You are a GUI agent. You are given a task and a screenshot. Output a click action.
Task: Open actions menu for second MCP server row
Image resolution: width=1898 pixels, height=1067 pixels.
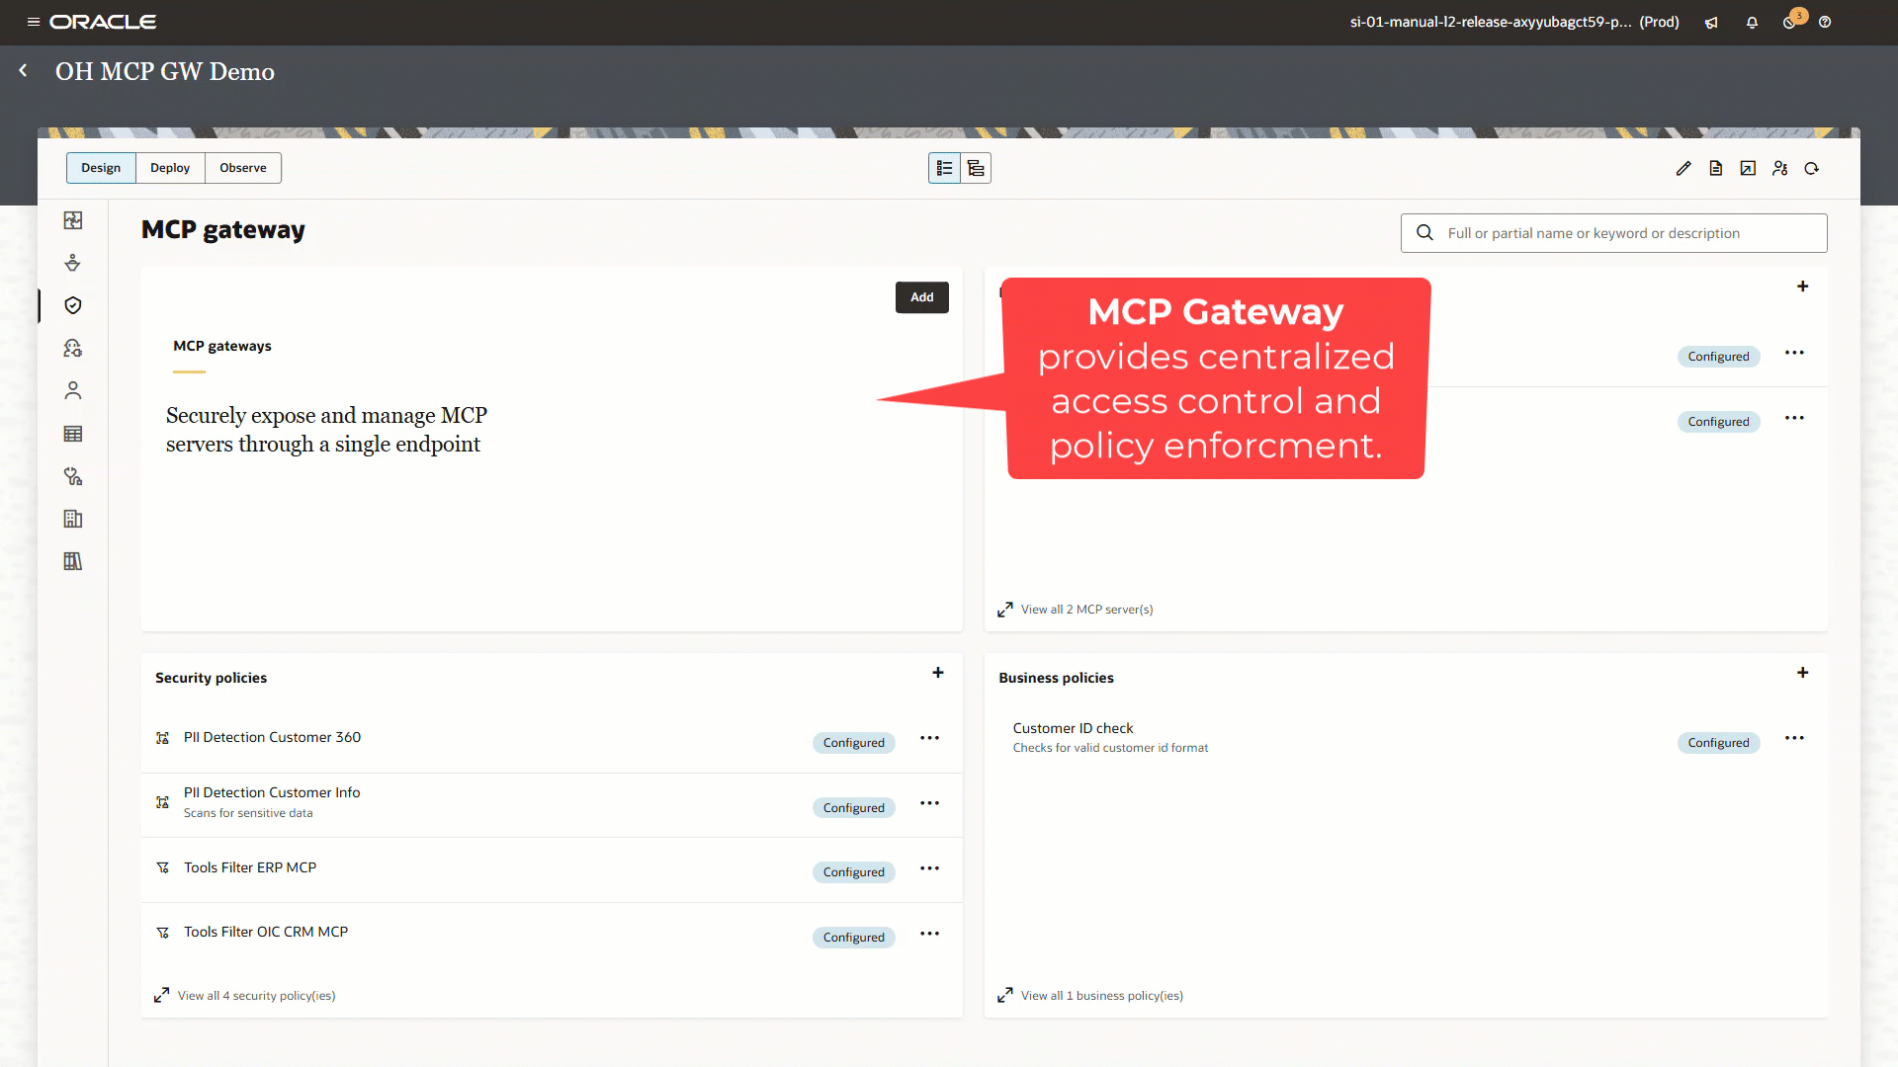[x=1794, y=418]
